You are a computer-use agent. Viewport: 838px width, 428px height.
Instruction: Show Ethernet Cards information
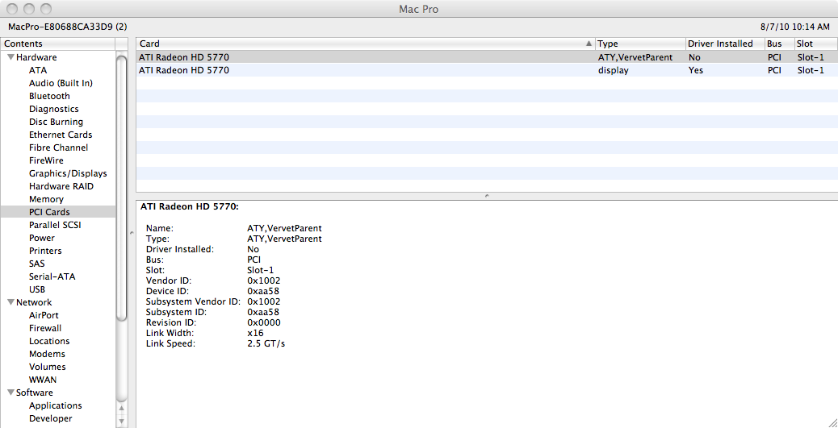pos(61,135)
